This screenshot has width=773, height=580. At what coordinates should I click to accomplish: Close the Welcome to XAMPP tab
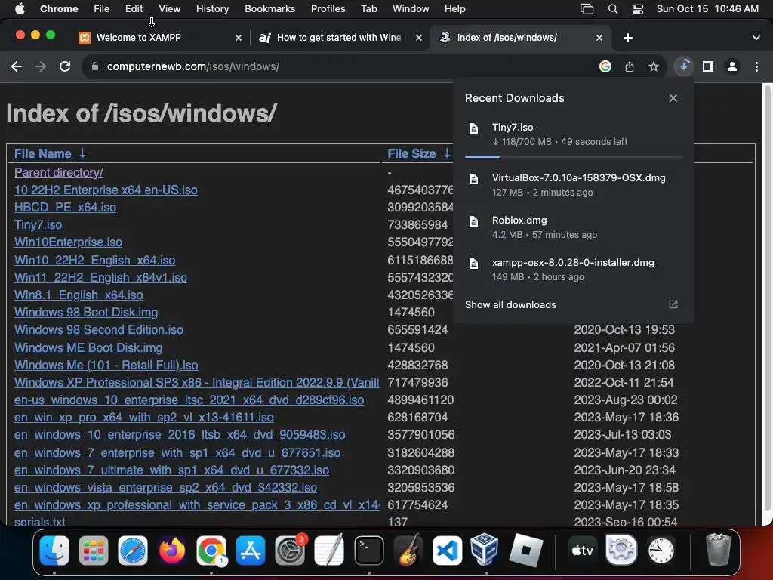(239, 38)
